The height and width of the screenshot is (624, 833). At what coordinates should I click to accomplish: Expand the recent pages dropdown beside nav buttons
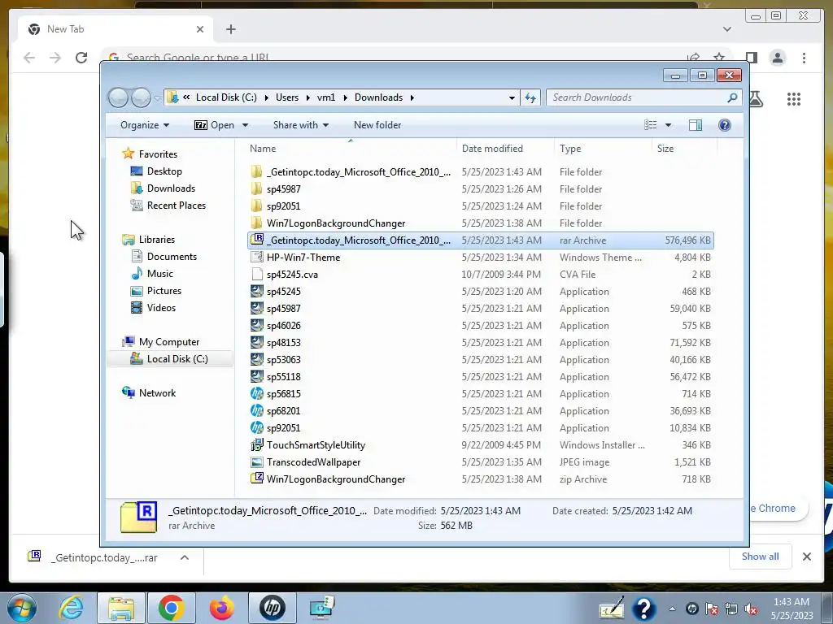pyautogui.click(x=157, y=98)
